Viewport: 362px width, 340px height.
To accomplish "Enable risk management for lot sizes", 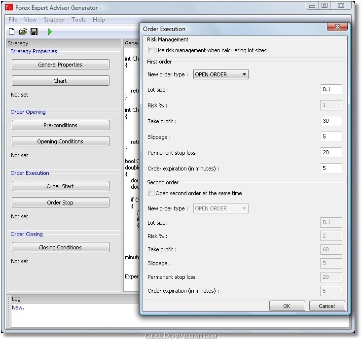I will [x=151, y=50].
